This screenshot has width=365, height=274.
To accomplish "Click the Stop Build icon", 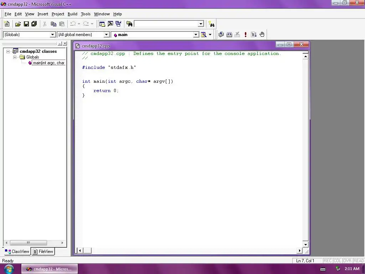I will point(237,35).
